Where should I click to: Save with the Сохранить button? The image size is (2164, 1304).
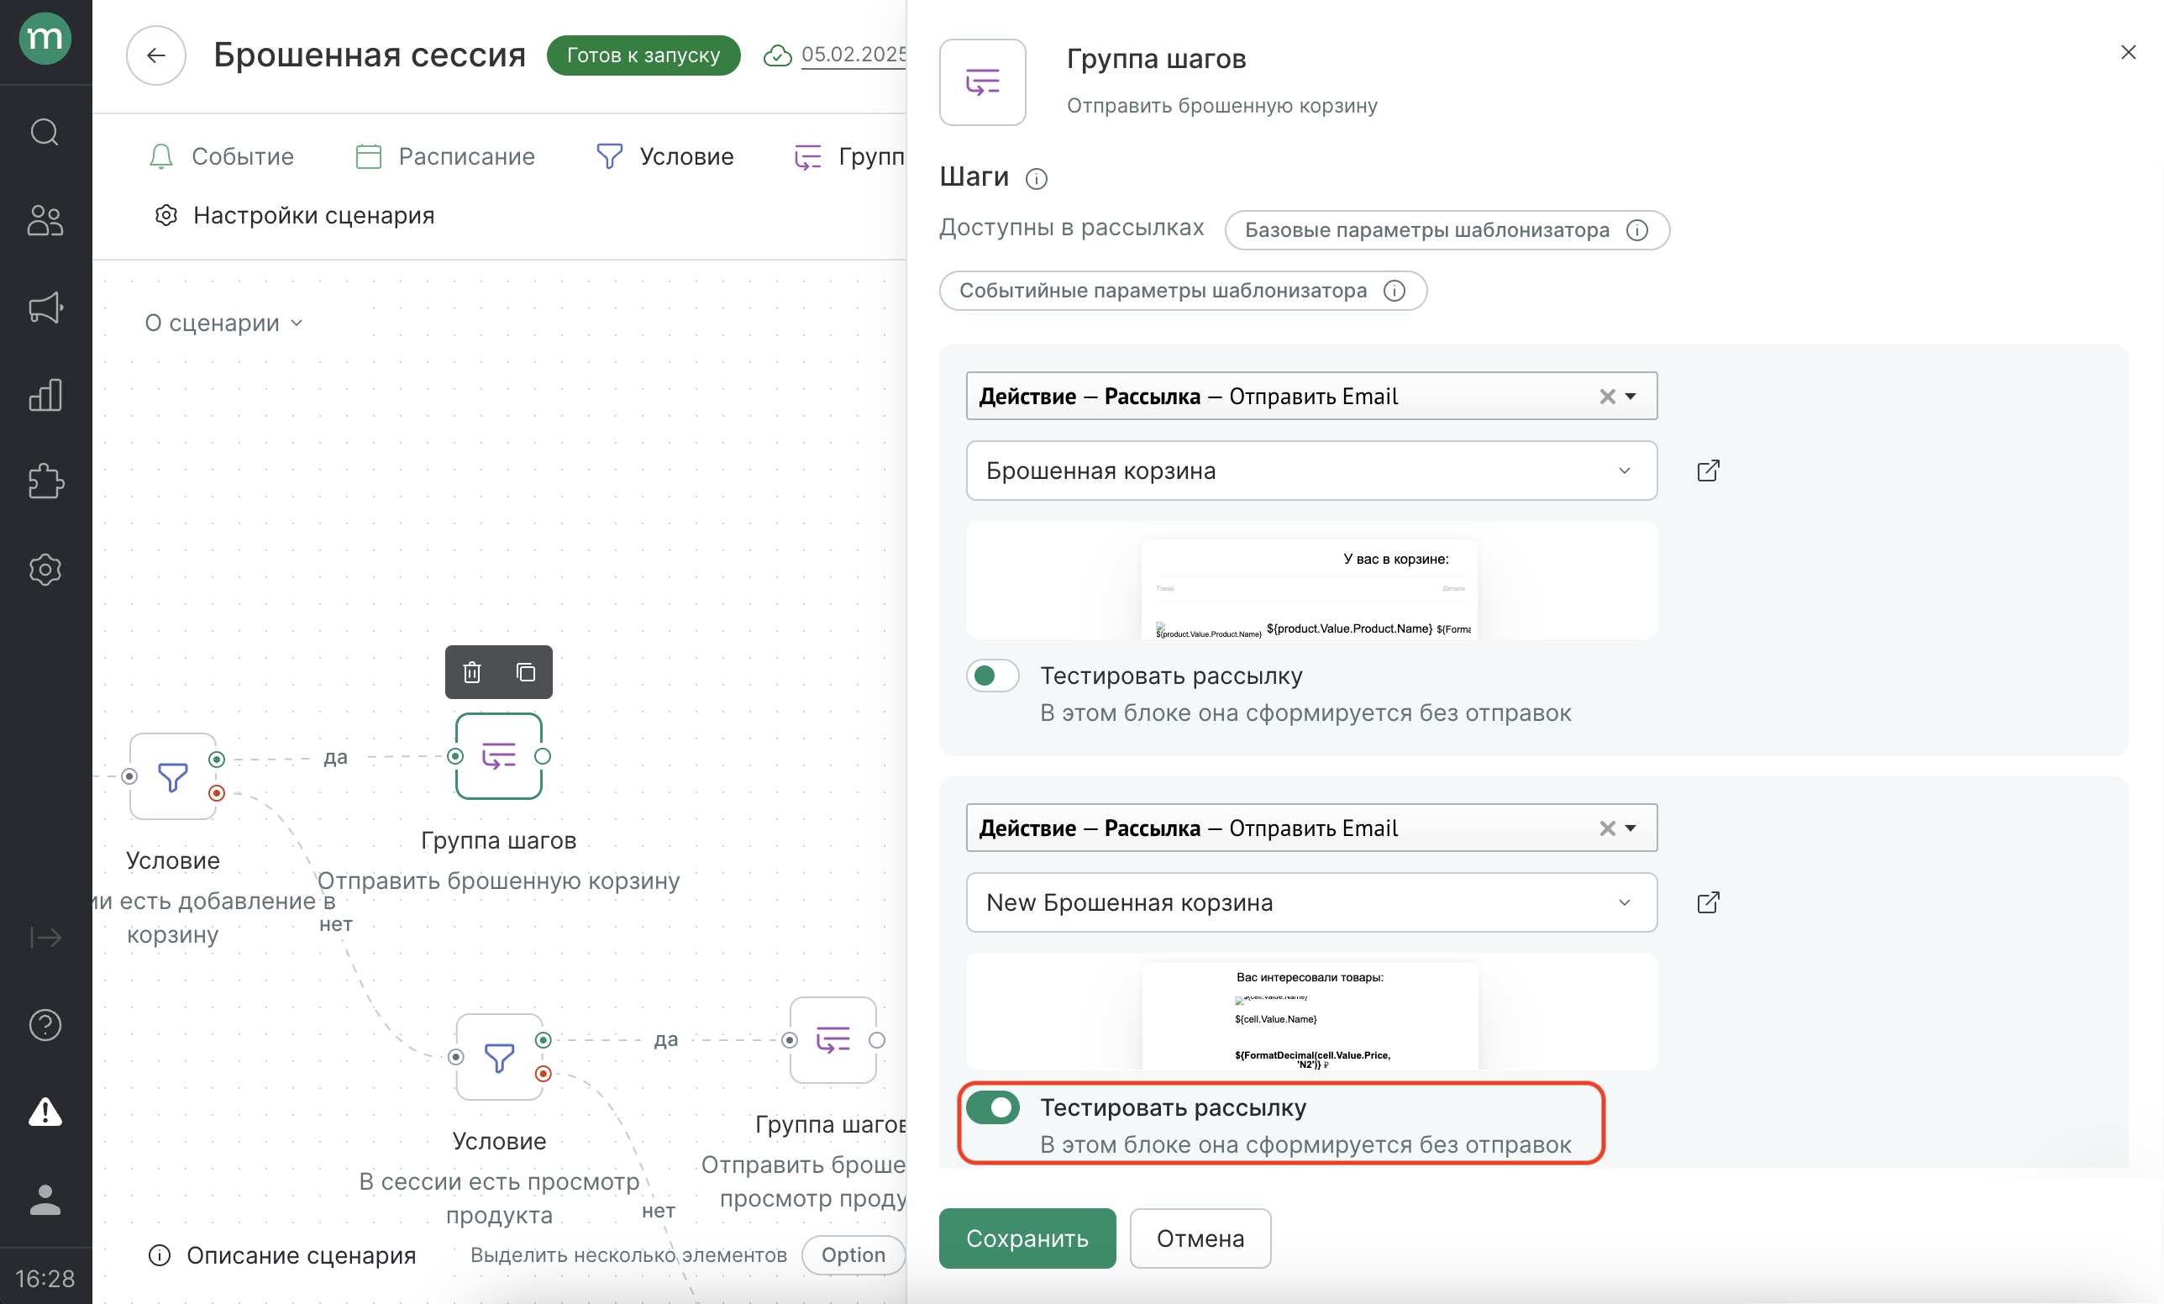pyautogui.click(x=1027, y=1239)
